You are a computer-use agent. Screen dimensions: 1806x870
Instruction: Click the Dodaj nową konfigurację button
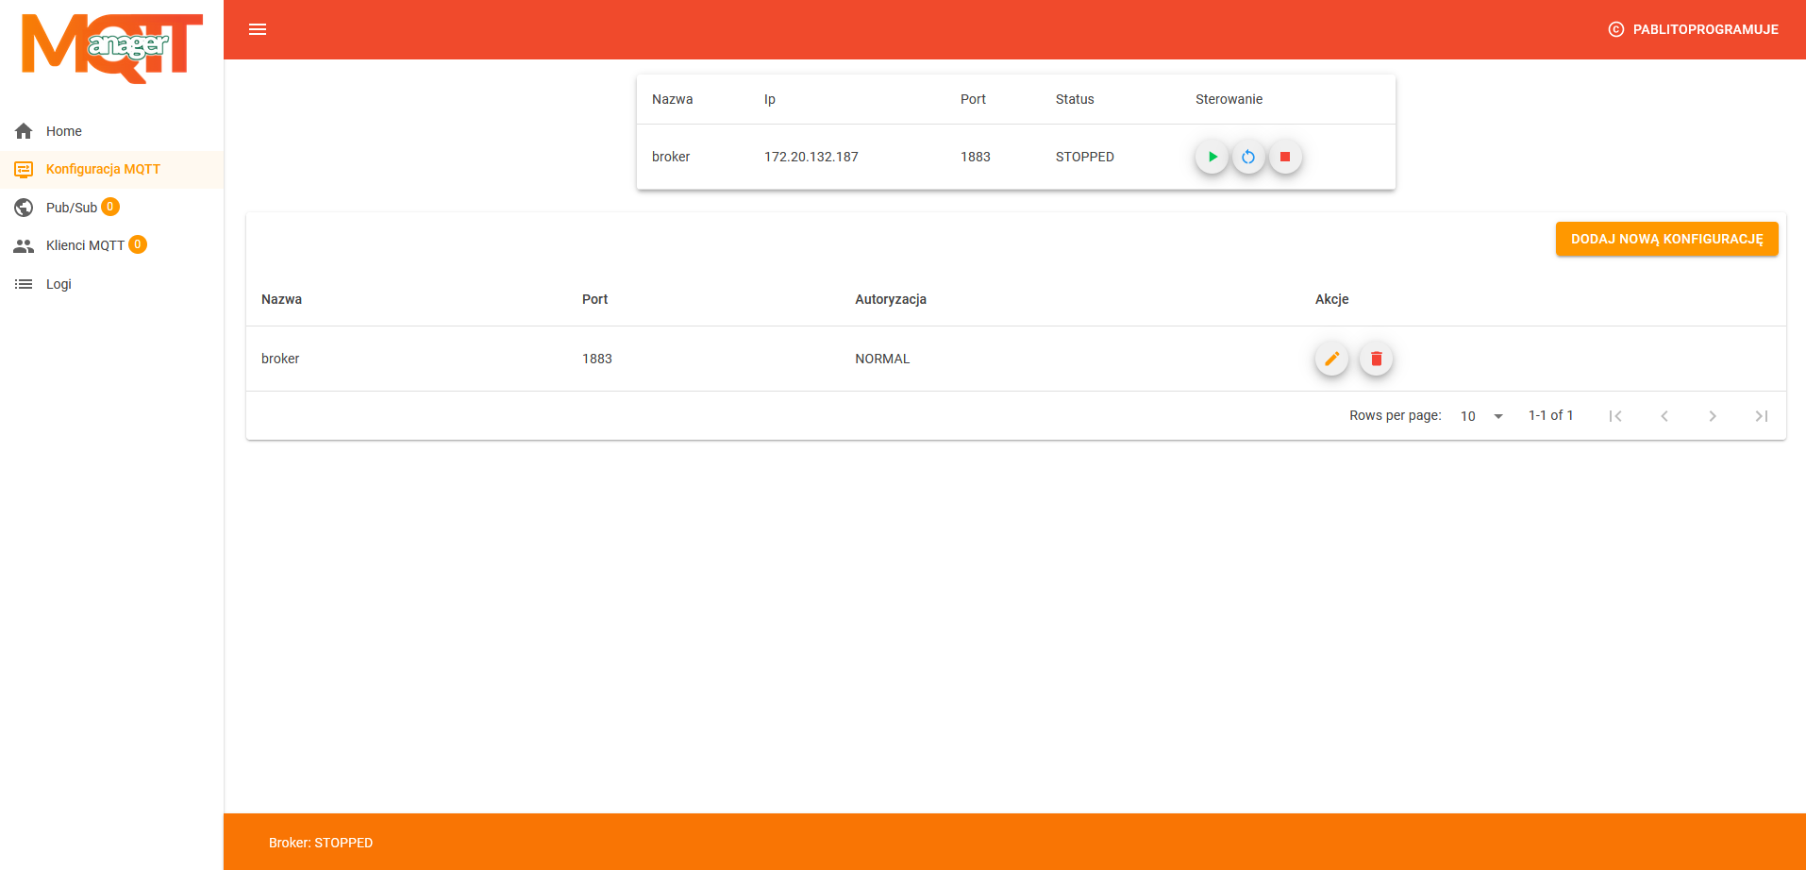[x=1666, y=239]
